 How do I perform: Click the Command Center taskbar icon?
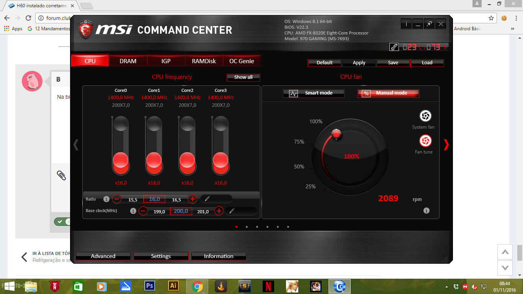point(340,286)
